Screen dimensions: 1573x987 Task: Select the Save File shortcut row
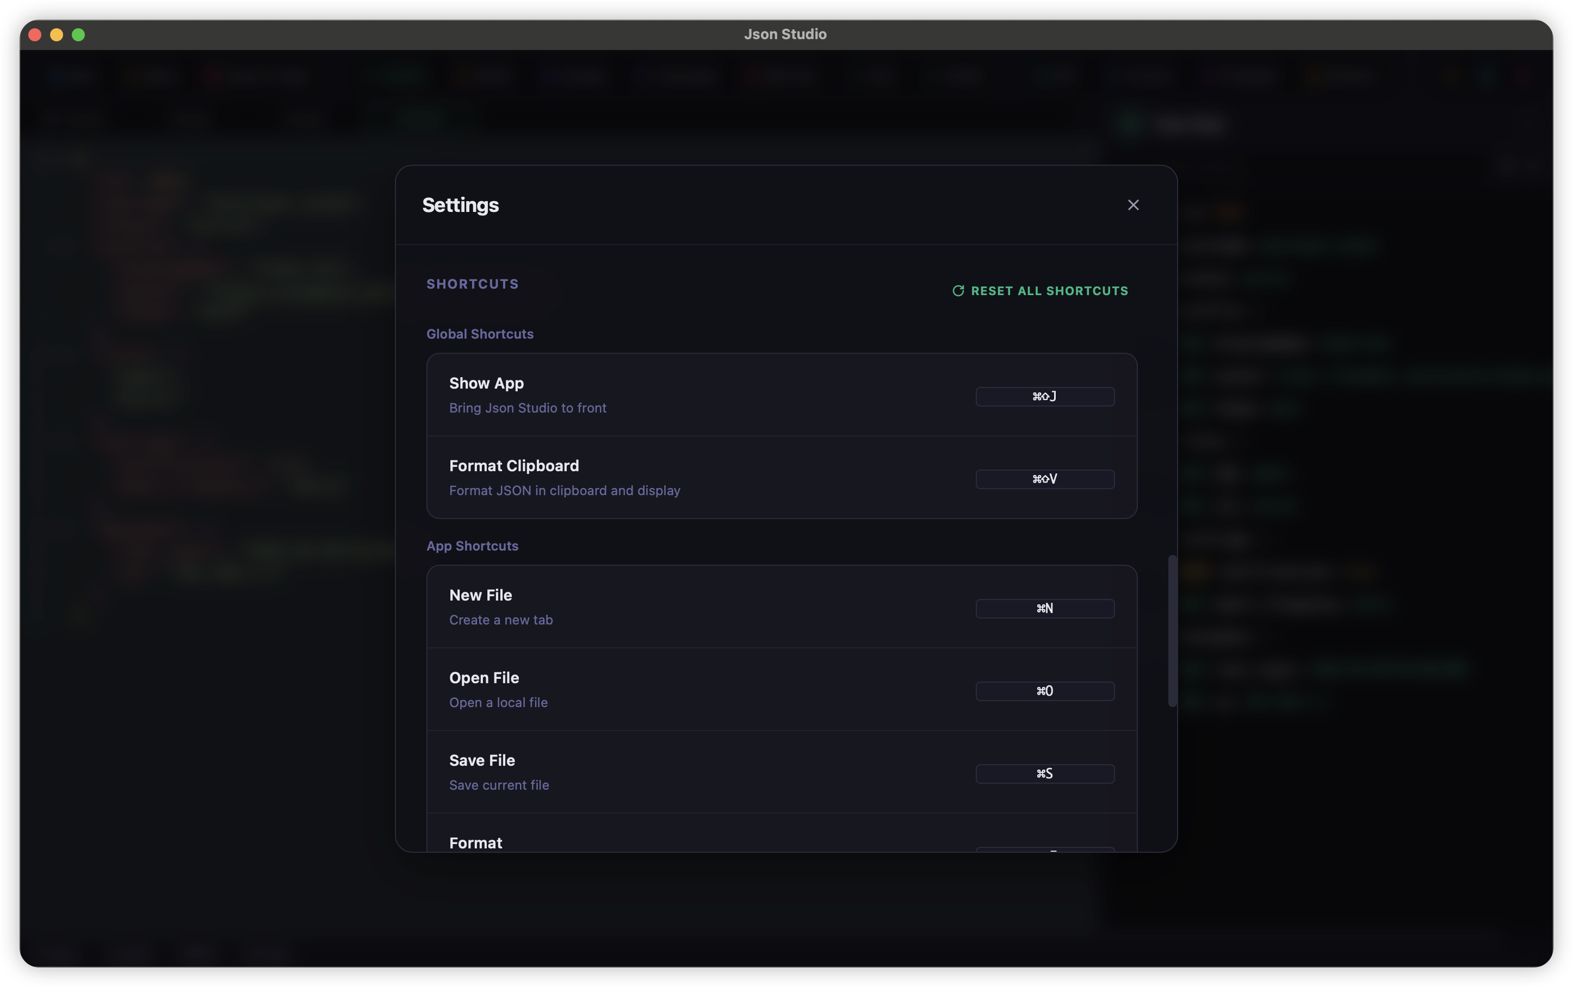(x=719, y=772)
